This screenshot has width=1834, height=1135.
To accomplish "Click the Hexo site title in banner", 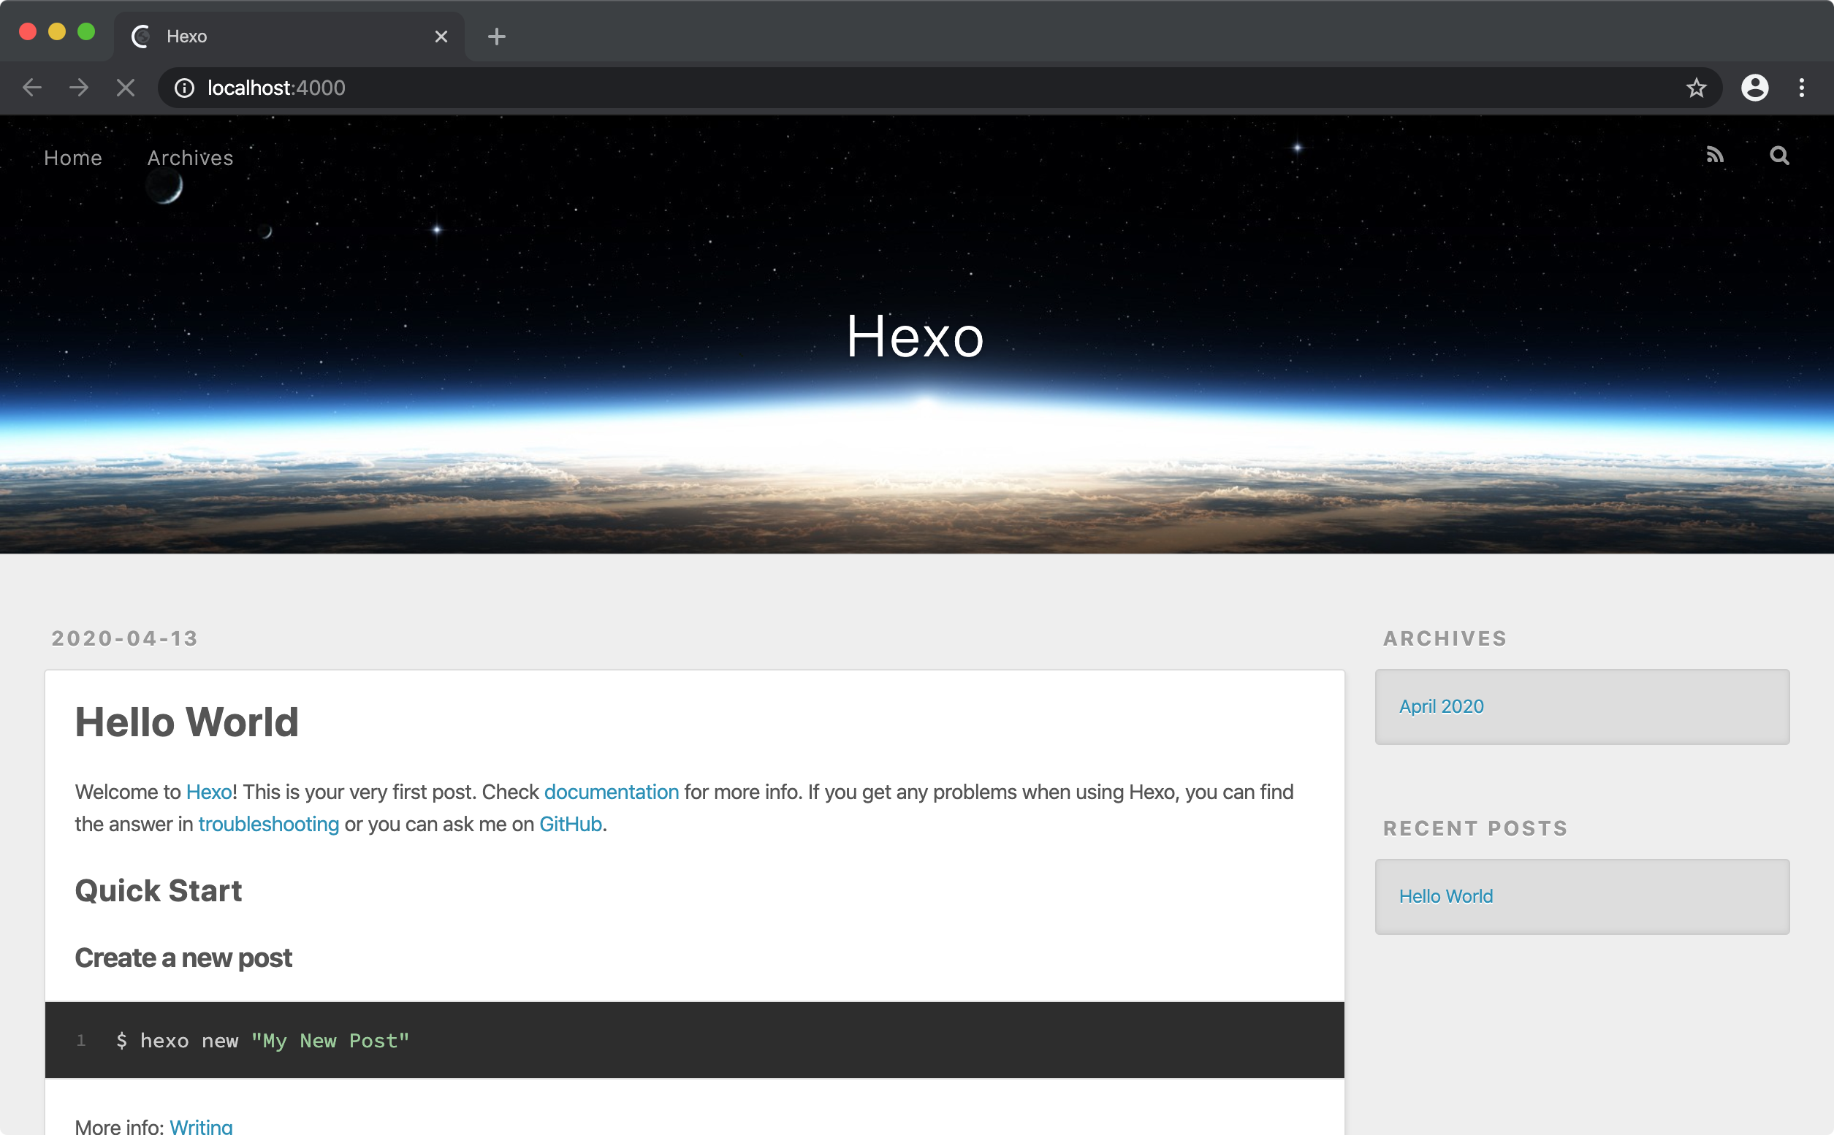I will (x=915, y=336).
